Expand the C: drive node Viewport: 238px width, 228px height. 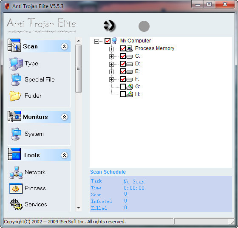coord(111,56)
